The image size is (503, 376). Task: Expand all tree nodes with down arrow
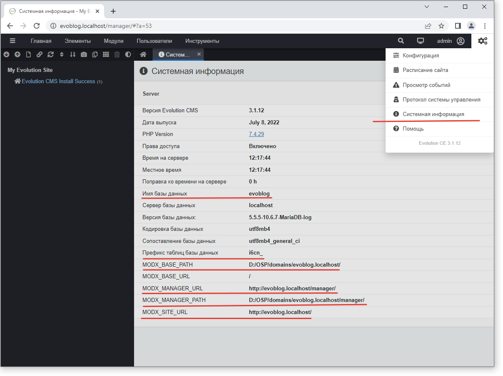tap(6, 54)
